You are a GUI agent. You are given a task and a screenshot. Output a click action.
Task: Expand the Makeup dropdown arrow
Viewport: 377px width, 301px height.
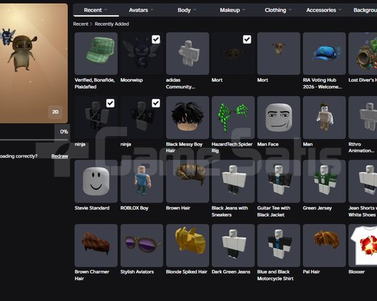pos(244,10)
